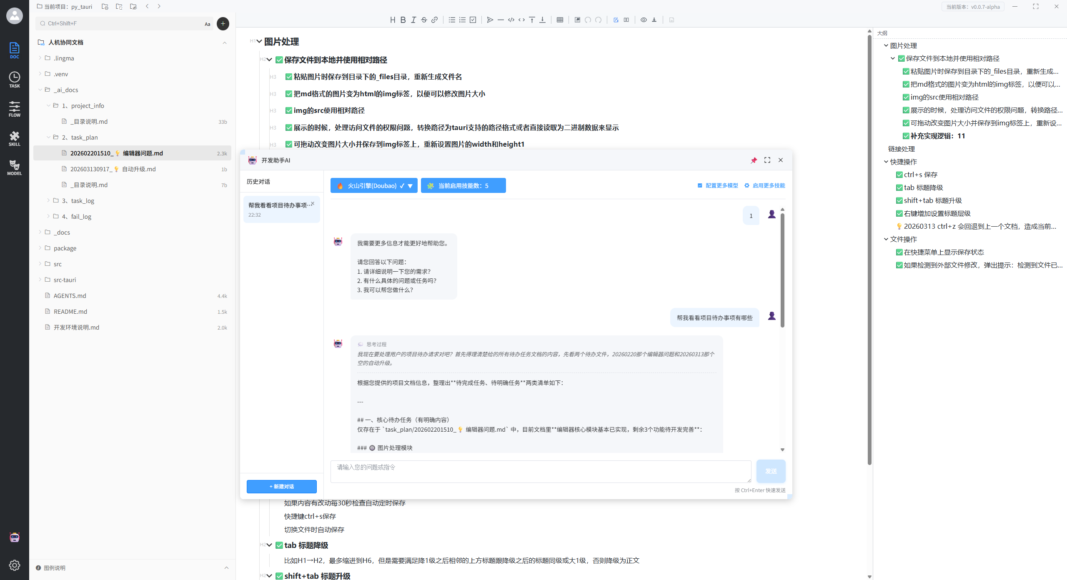Uncheck the task checkbox next to tab 标题降级
The height and width of the screenshot is (580, 1067).
click(x=279, y=545)
